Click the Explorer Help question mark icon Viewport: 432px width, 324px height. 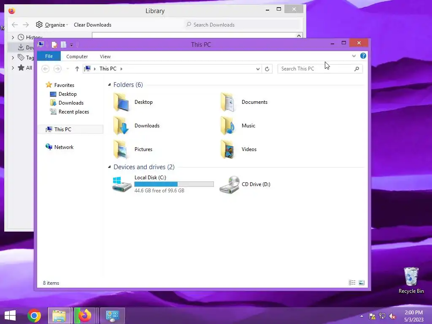pos(363,56)
